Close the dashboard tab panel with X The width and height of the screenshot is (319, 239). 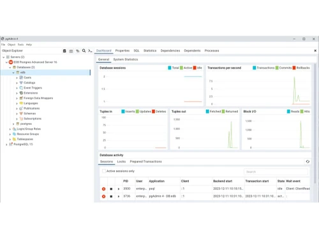(315, 50)
